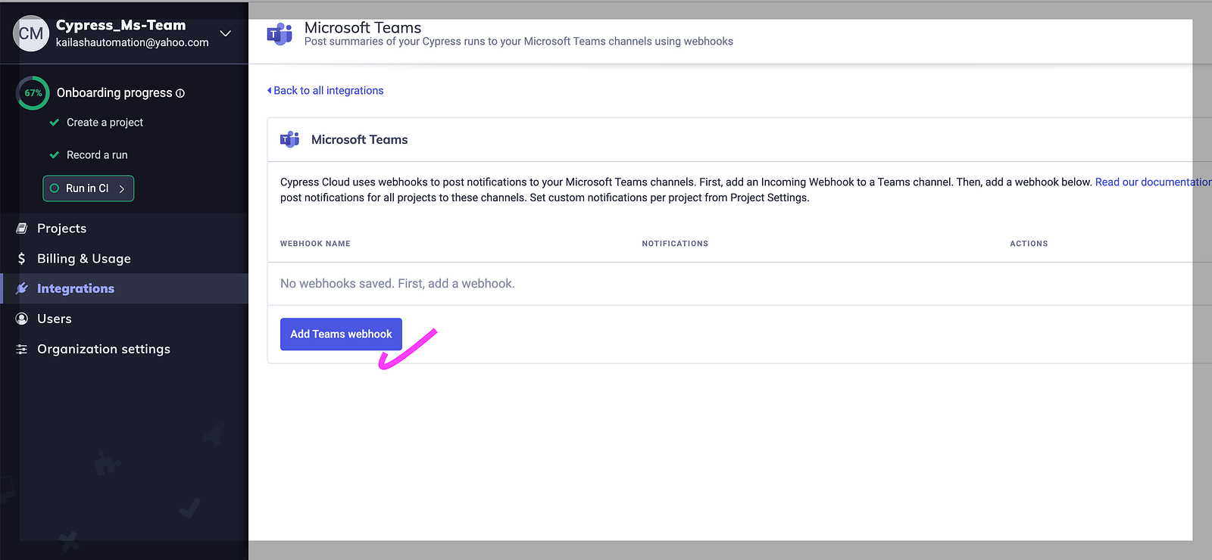Click the Add Teams webhook button
The height and width of the screenshot is (560, 1212).
click(x=341, y=334)
